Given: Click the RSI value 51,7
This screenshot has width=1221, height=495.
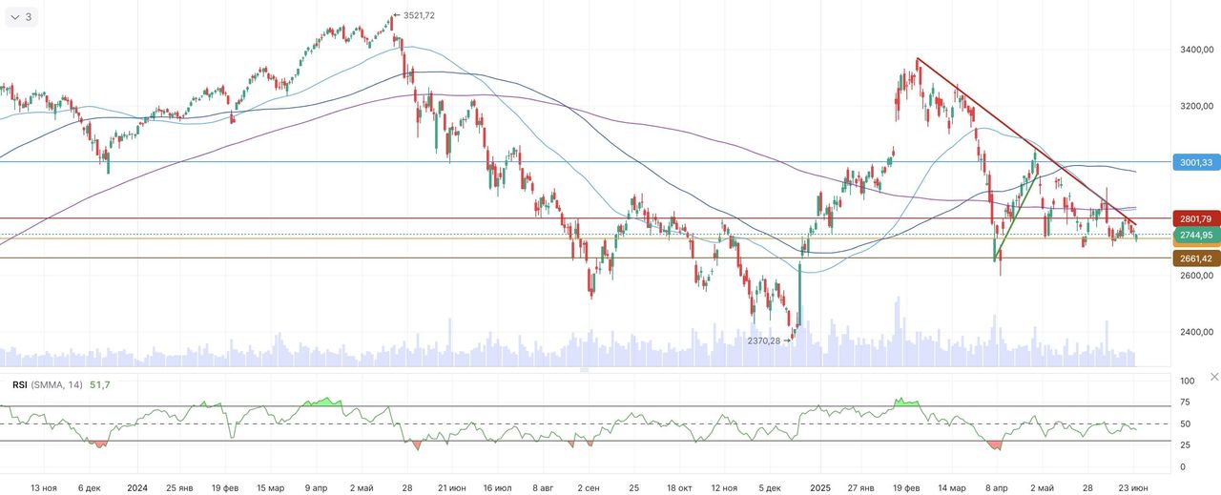Looking at the screenshot, I should 99,384.
